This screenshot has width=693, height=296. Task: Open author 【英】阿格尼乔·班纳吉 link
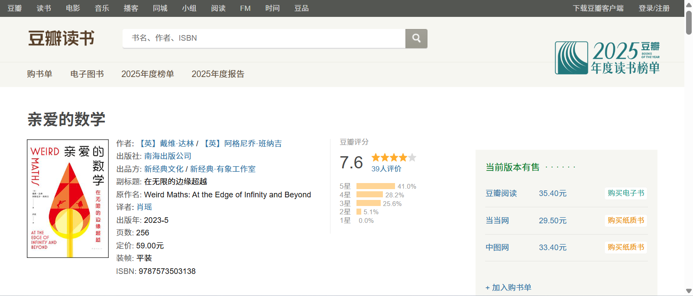(x=242, y=143)
